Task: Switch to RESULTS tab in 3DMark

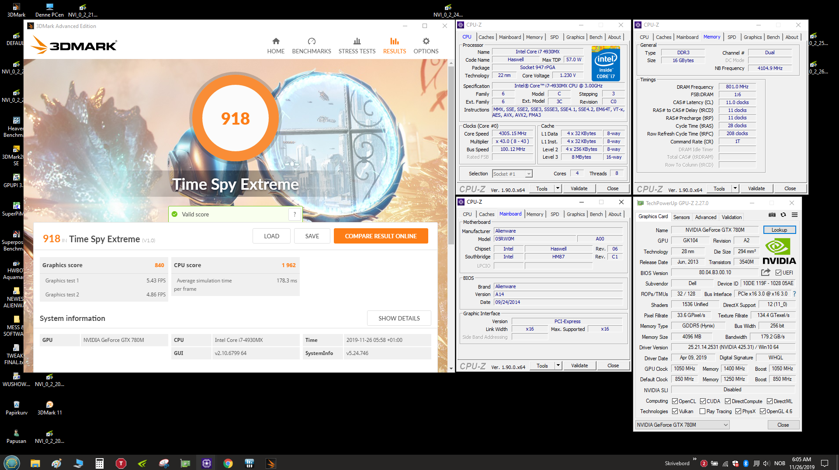Action: point(395,45)
